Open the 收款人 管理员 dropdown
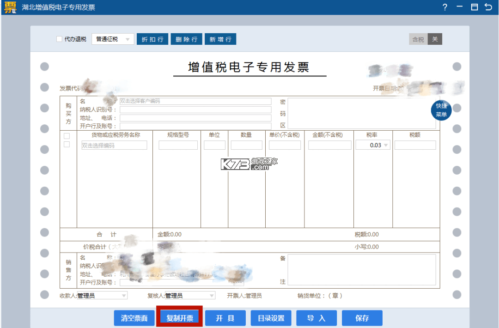 pyautogui.click(x=102, y=296)
